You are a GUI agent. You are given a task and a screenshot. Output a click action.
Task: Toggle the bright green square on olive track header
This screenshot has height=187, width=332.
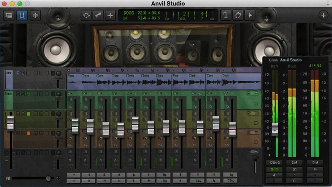(28, 114)
